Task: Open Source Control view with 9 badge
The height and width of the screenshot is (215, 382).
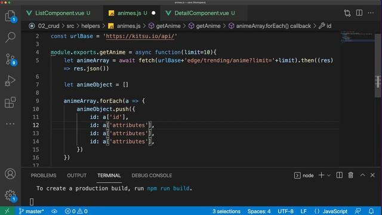Action: (10, 59)
